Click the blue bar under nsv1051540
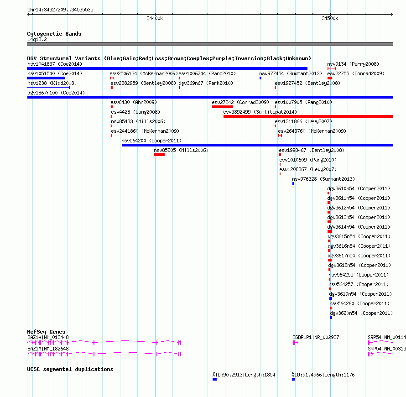The height and width of the screenshot is (397, 406). [46, 78]
